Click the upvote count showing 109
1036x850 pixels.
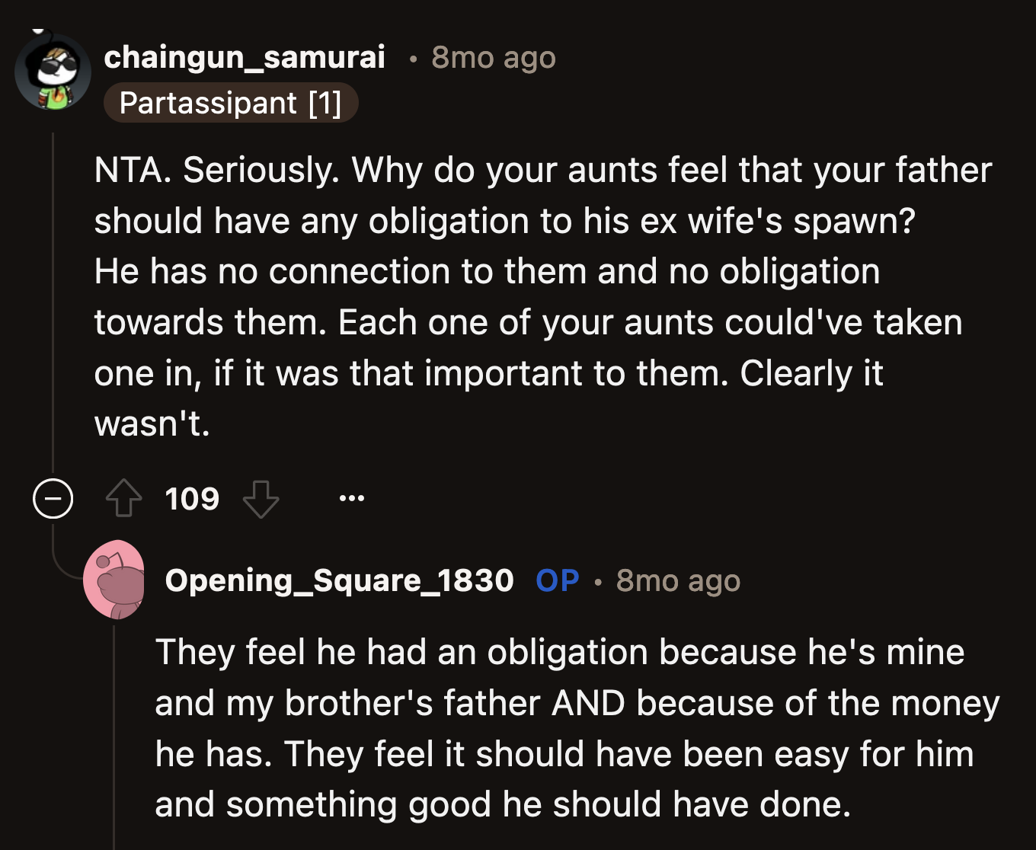click(191, 499)
